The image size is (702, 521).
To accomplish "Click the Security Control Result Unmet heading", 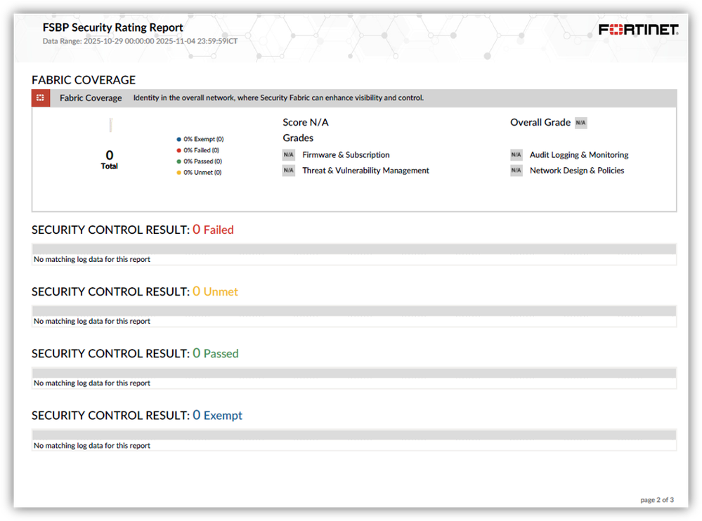I will point(135,291).
